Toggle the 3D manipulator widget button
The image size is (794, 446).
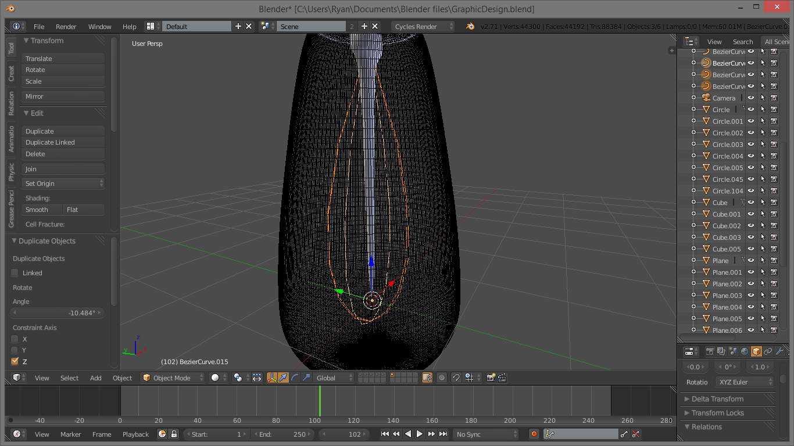tap(272, 377)
